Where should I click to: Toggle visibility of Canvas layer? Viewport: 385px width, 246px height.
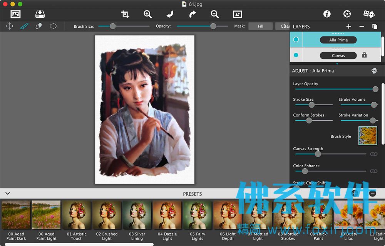pos(296,55)
